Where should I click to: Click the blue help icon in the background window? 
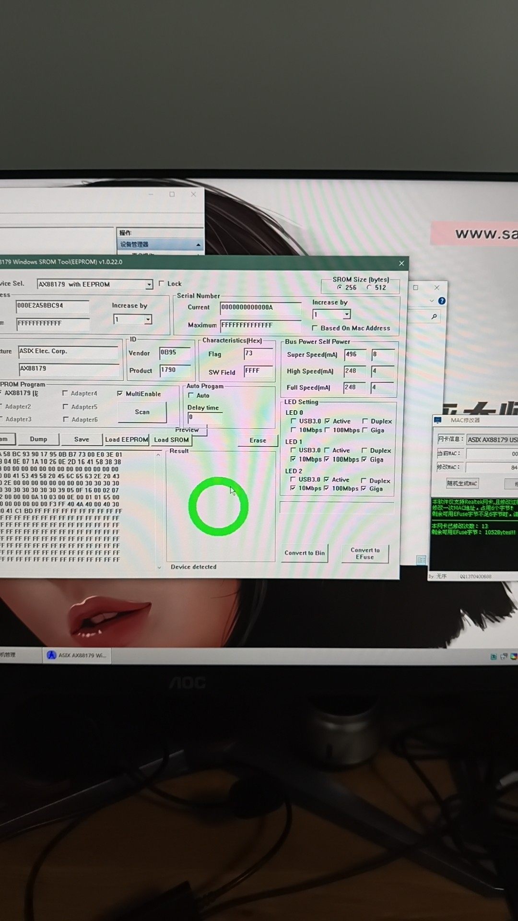(x=442, y=301)
